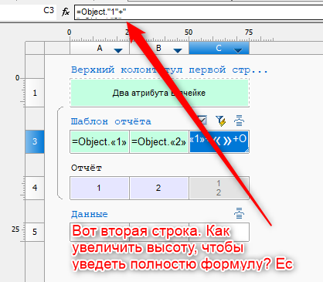
Task: Click collapse icon next to Шаблон отчёта
Action: coord(239,121)
